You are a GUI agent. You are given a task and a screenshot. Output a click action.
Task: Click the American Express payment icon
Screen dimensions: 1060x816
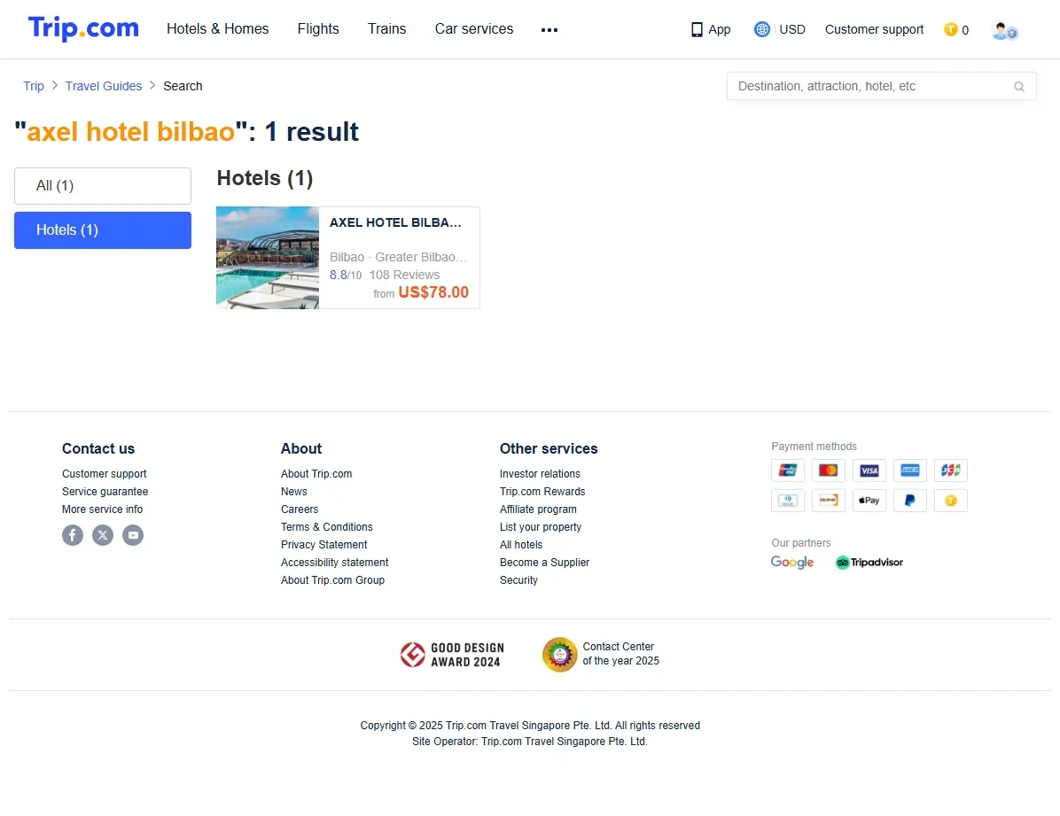click(910, 470)
